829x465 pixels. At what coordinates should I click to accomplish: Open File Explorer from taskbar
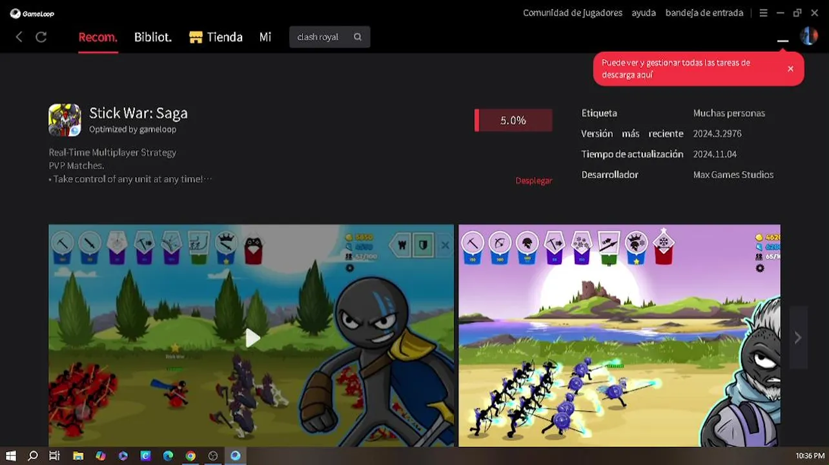[78, 456]
